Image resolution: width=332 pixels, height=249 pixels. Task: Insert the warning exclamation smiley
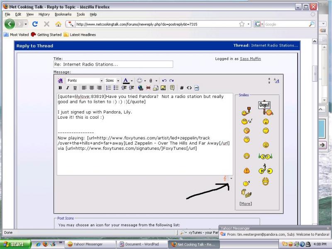point(247,171)
